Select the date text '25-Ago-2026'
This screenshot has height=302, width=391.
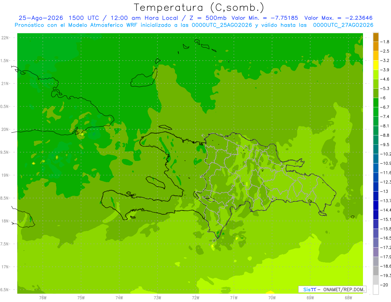[x=40, y=18]
